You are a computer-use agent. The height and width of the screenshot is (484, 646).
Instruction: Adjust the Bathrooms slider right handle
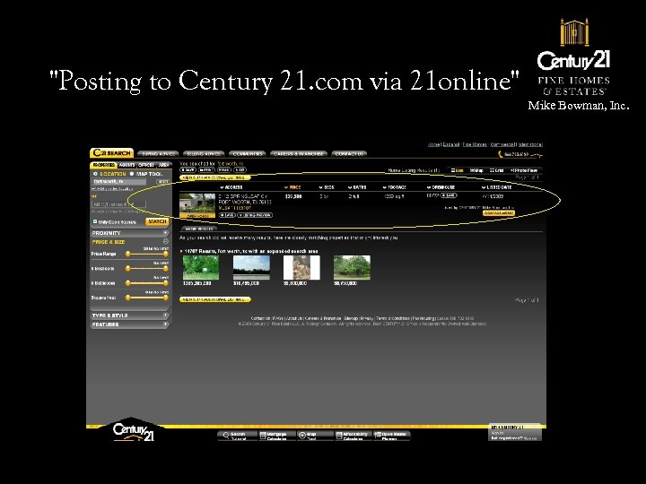(166, 283)
